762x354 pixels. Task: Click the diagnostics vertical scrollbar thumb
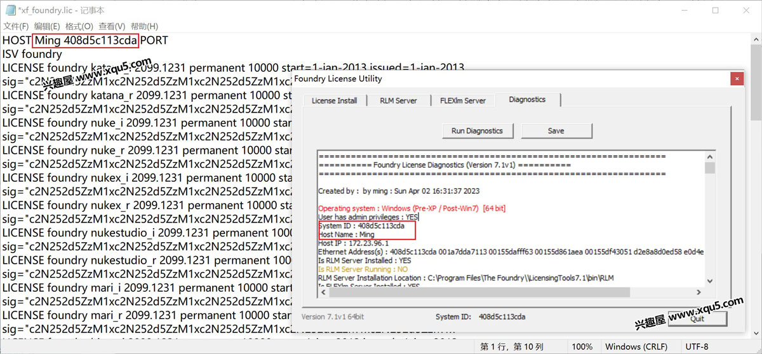click(x=710, y=168)
